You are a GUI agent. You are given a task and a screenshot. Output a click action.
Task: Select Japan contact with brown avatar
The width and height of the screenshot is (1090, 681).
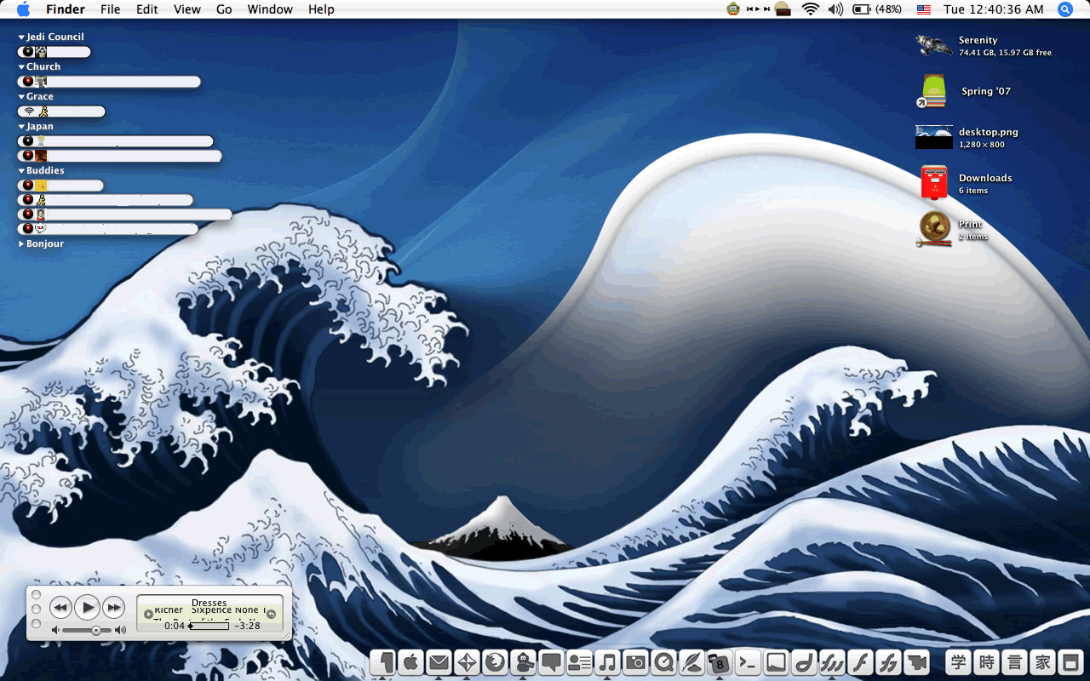(120, 156)
